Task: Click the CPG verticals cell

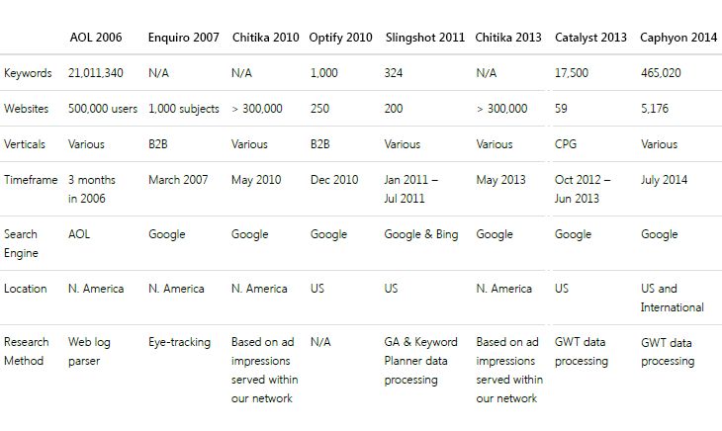Action: click(x=567, y=144)
